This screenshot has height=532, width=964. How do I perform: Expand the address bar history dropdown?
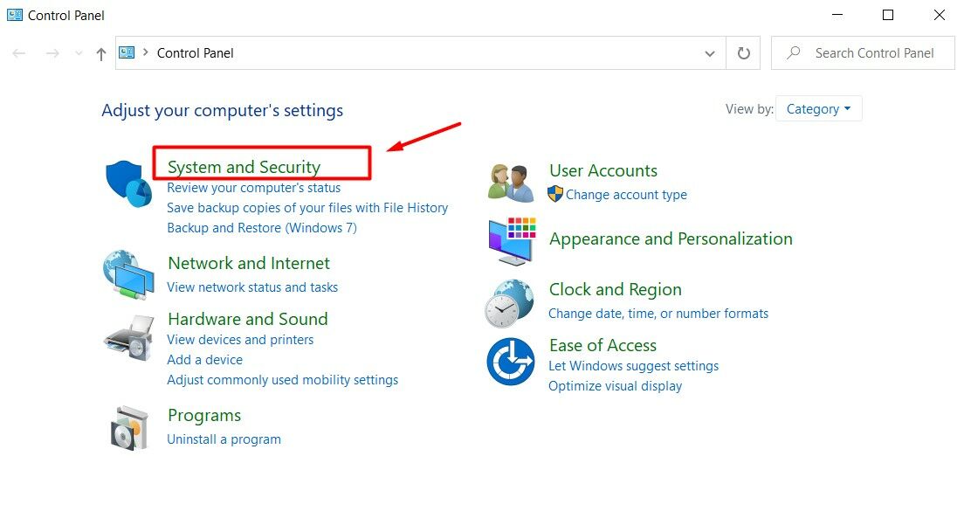tap(710, 53)
